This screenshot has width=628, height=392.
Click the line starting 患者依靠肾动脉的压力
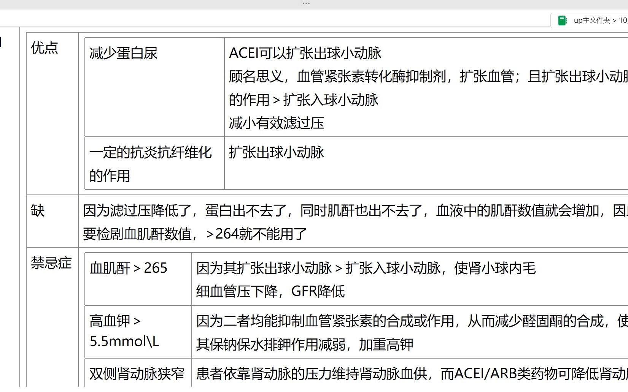(x=412, y=374)
